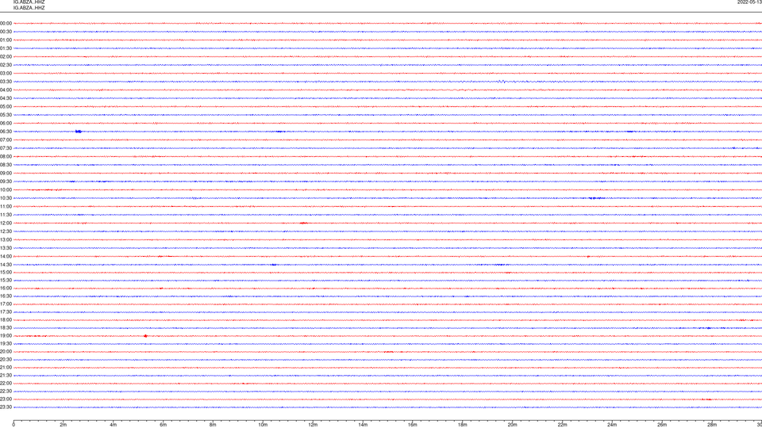Pick the 14:30 trace label
This screenshot has width=762, height=428.
(6, 265)
